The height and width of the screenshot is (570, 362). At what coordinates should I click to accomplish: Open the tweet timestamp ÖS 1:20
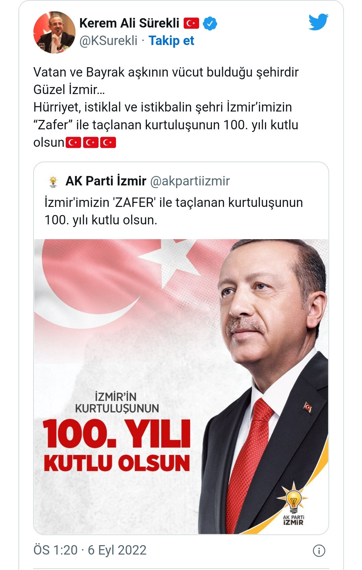coord(56,550)
